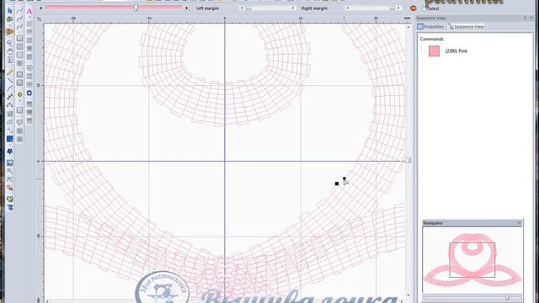Select the blue rounded-square icon in third column
The image size is (539, 303).
(x=29, y=93)
